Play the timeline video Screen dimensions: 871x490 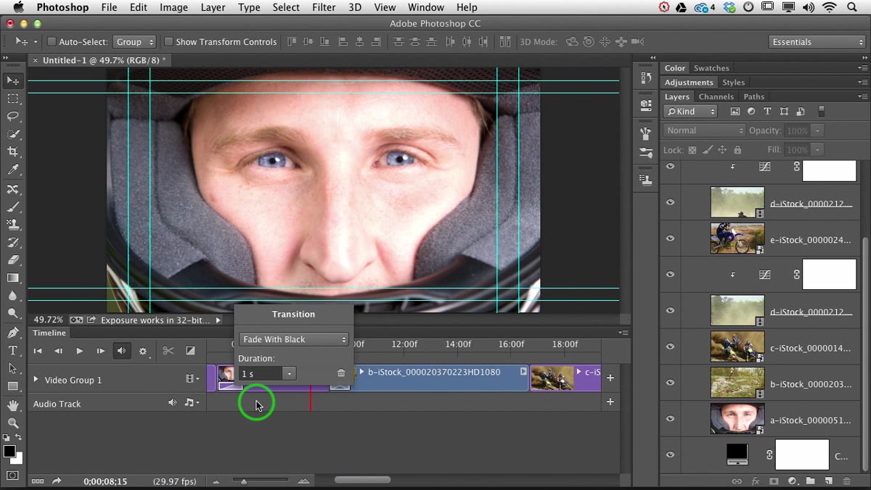coord(80,351)
